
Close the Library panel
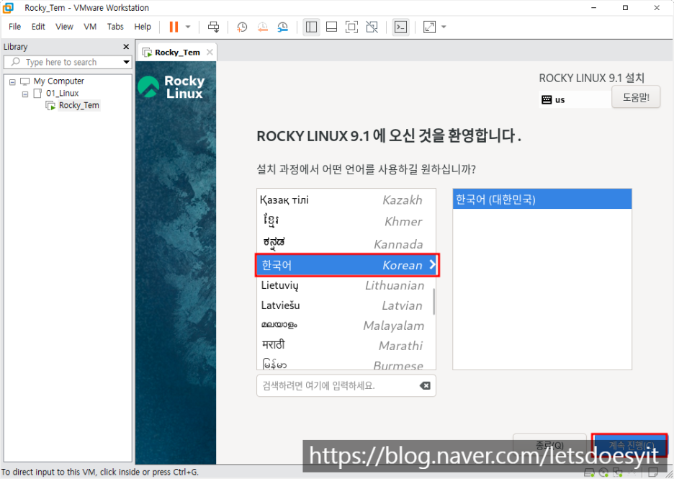pos(126,47)
